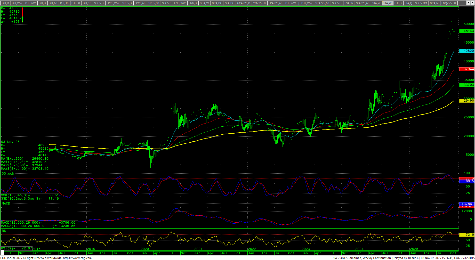Click the SStoch study label
Image resolution: width=475 pixels, height=260 pixels.
click(8, 174)
